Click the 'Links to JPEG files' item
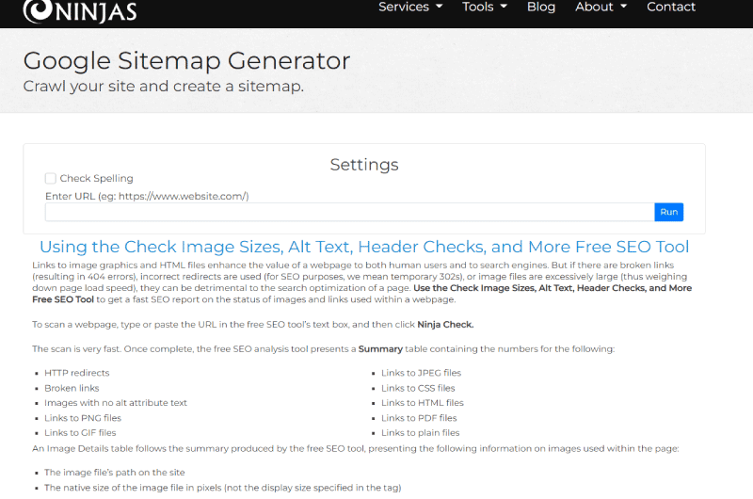 421,373
